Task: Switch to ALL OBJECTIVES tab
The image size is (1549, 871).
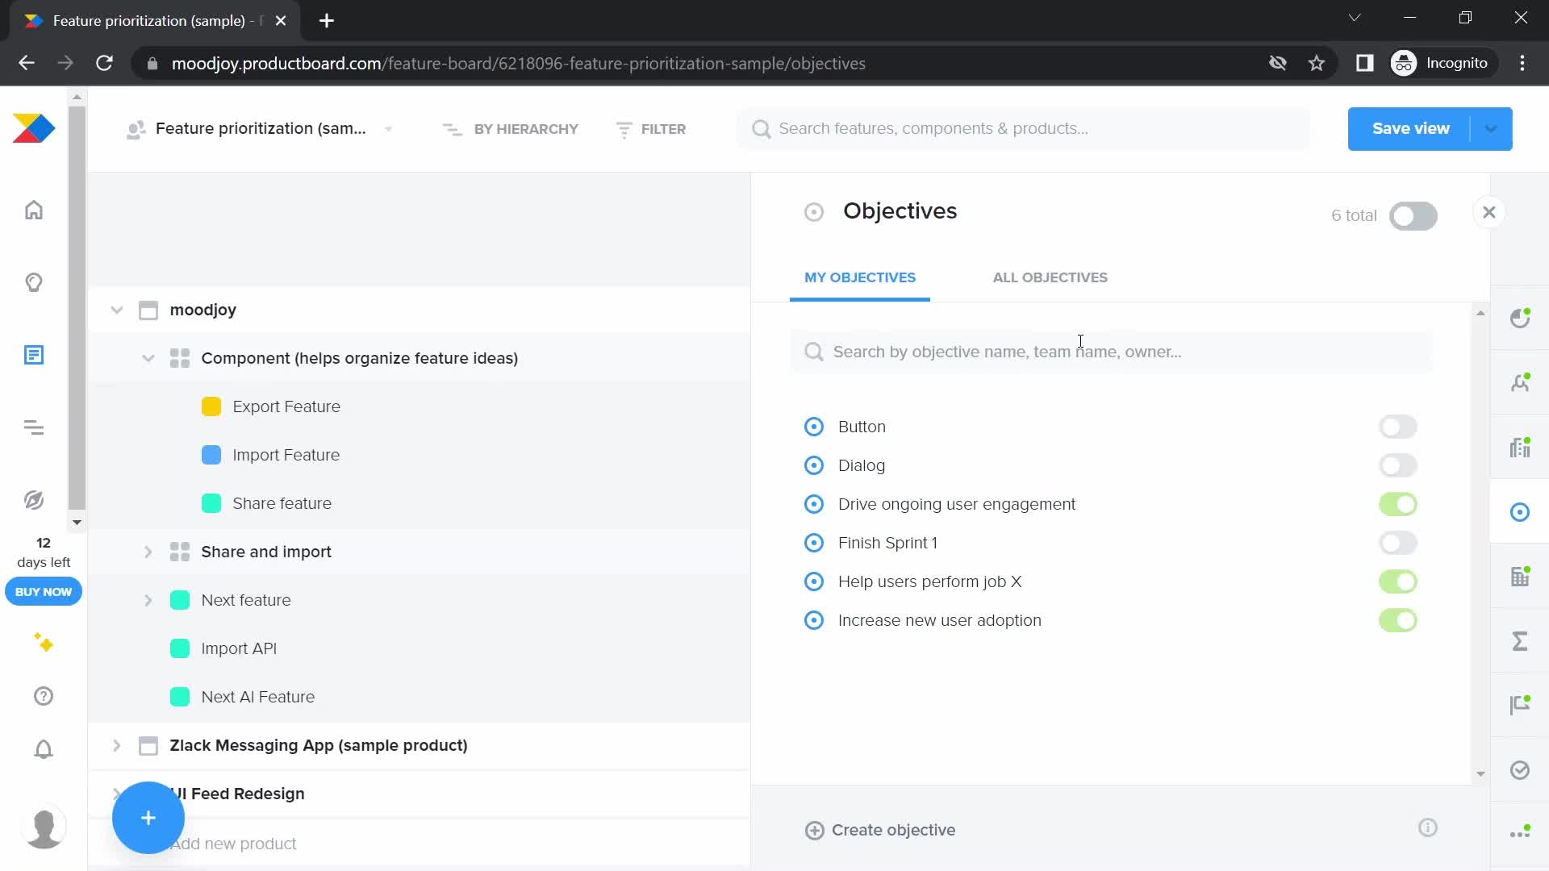Action: tap(1050, 277)
